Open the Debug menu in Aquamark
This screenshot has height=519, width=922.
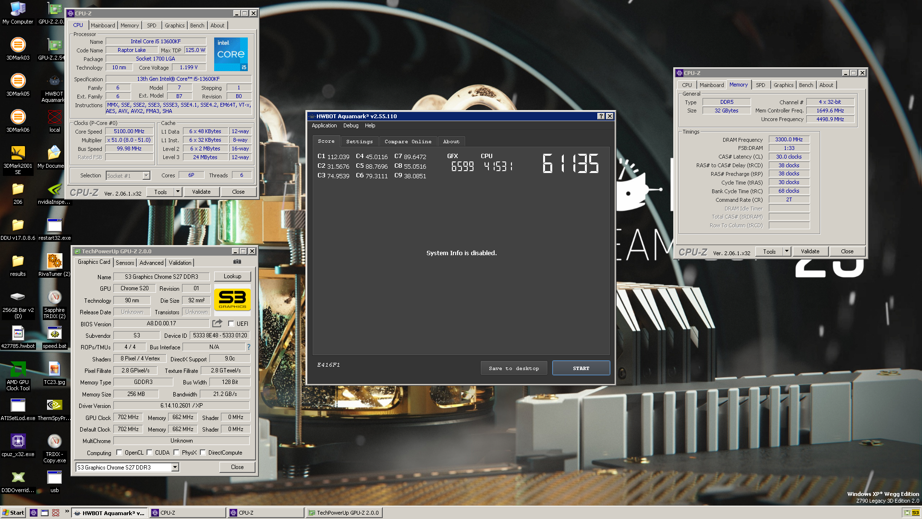(351, 125)
